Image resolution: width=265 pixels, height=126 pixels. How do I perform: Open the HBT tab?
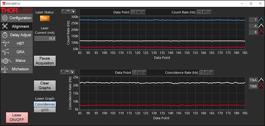[x=17, y=44]
